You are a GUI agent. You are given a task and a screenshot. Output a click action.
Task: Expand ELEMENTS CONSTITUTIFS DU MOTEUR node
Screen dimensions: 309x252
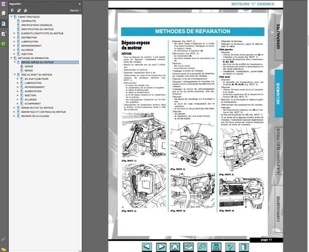point(14,33)
